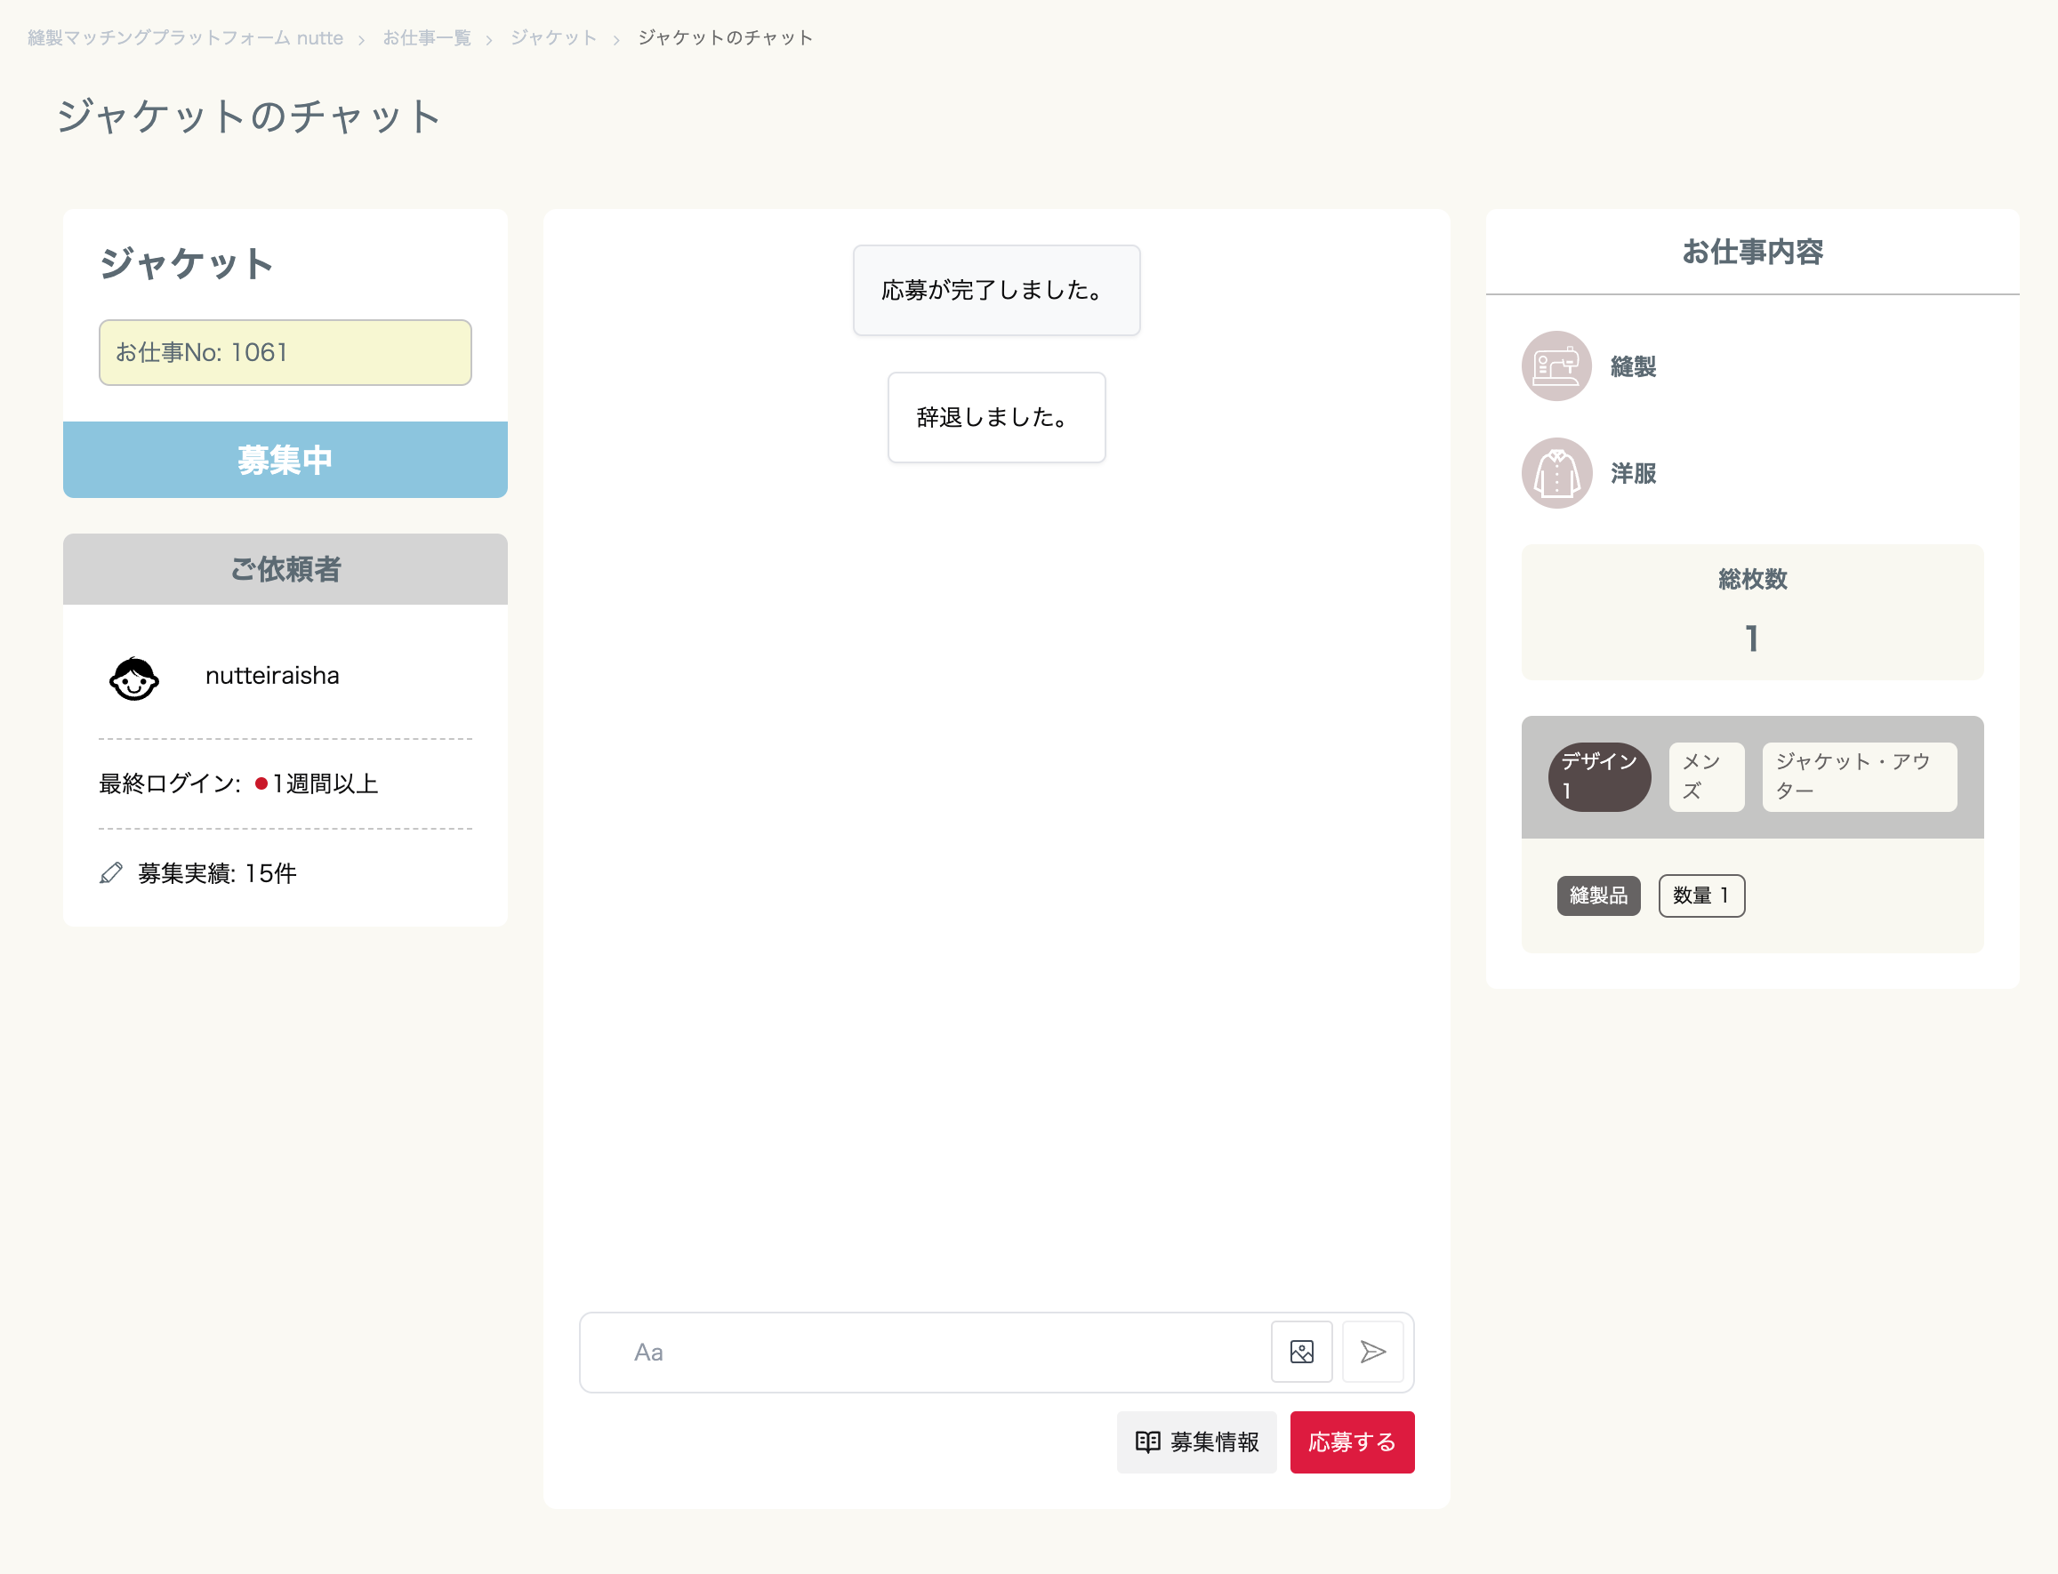Select the デザイン 1 dark pill tab
2058x1574 pixels.
pos(1599,776)
